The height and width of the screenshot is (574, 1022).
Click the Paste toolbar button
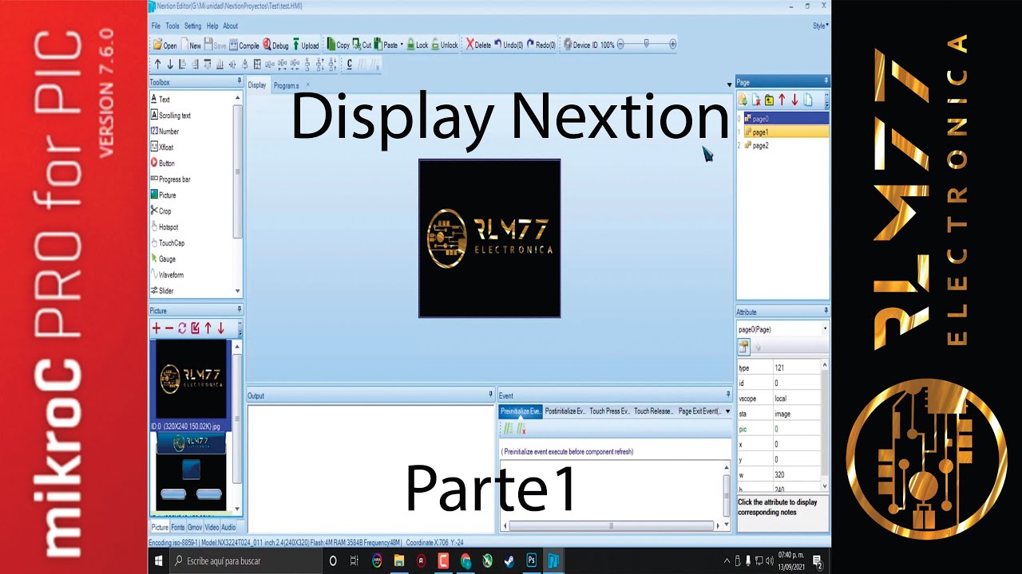coord(386,45)
